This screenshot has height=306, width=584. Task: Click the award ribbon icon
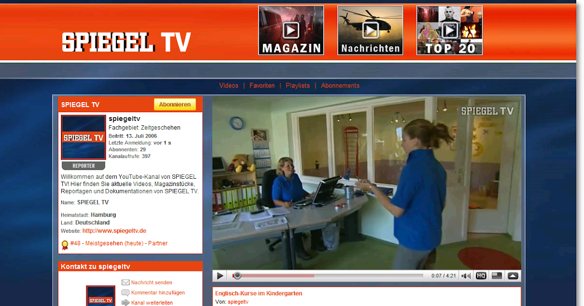tap(65, 245)
